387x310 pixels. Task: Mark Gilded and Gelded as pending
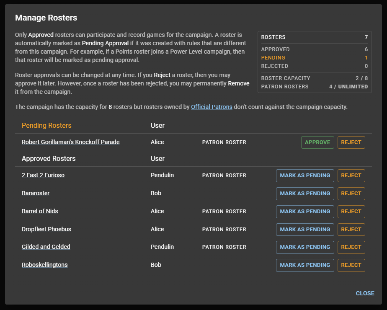pos(305,247)
